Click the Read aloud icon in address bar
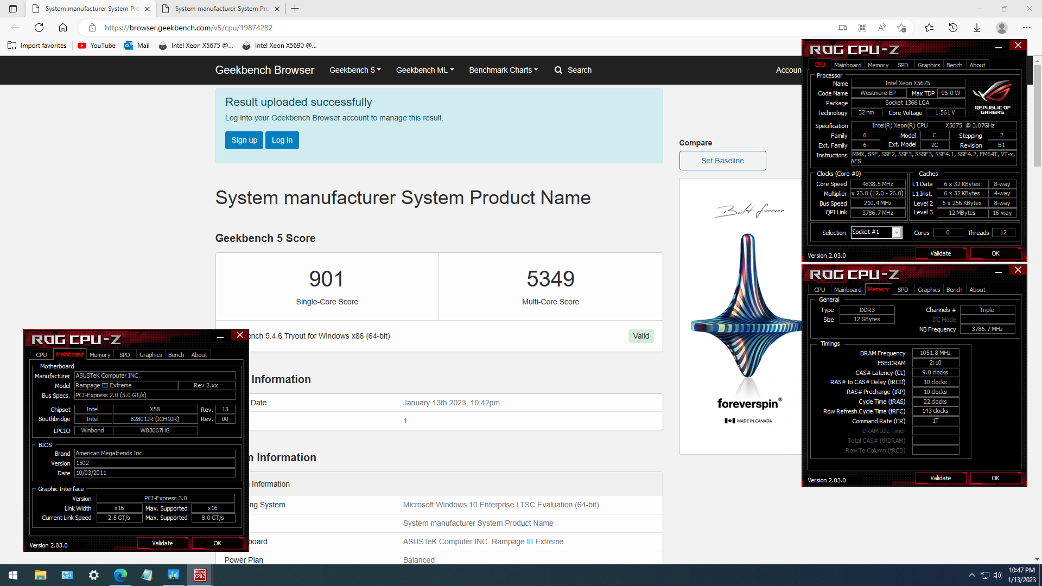This screenshot has height=586, width=1042. coord(882,28)
